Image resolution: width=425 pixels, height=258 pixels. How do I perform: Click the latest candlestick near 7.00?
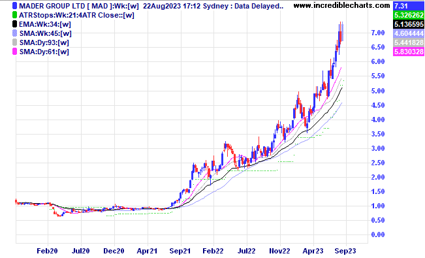tap(343, 32)
